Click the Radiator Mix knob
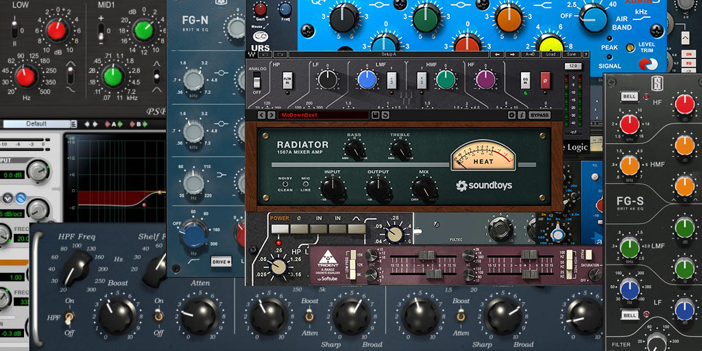The height and width of the screenshot is (351, 702). (424, 189)
